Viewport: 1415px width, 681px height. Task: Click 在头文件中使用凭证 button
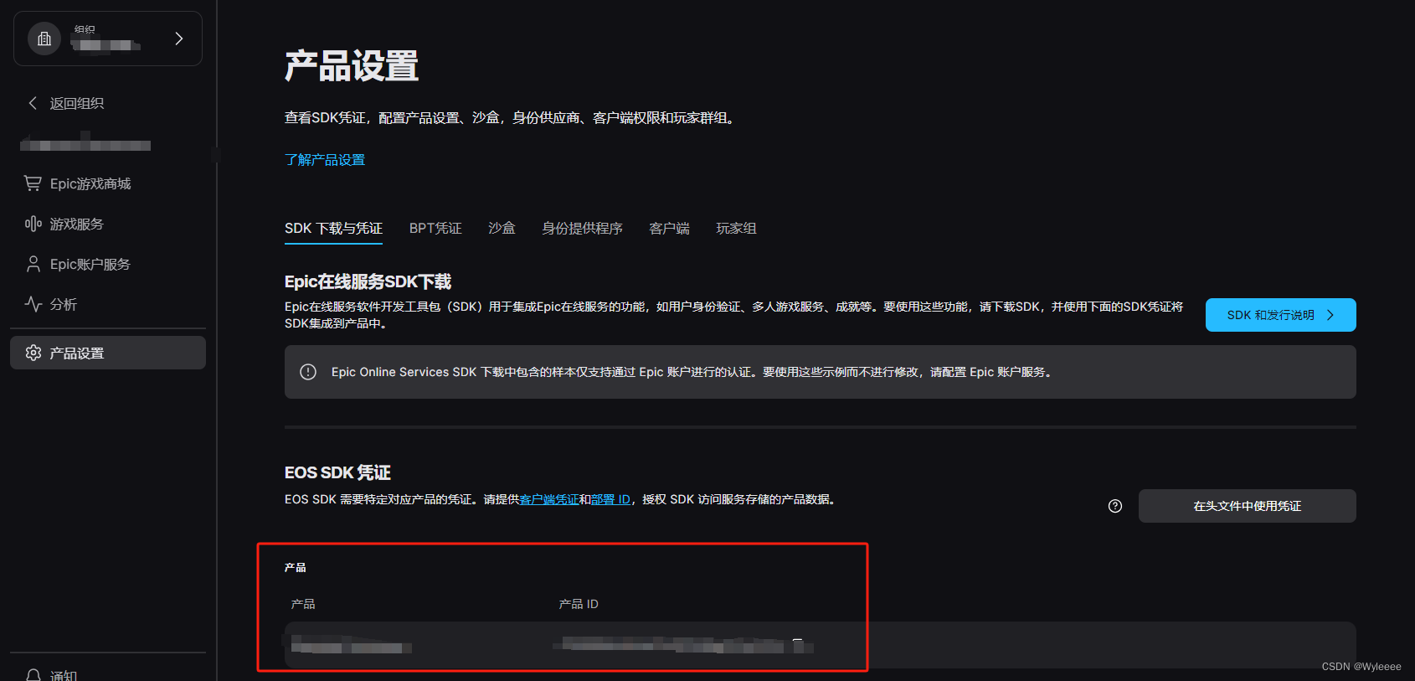pos(1247,506)
